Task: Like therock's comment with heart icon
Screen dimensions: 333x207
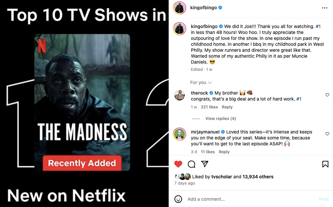Action: click(327, 95)
